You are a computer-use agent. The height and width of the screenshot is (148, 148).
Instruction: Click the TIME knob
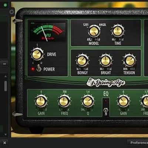pos(118,31)
